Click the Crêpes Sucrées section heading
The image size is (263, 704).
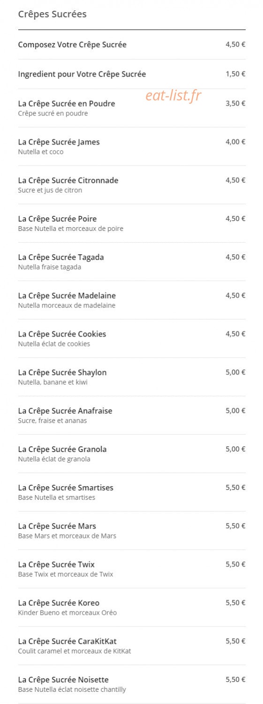(x=52, y=14)
